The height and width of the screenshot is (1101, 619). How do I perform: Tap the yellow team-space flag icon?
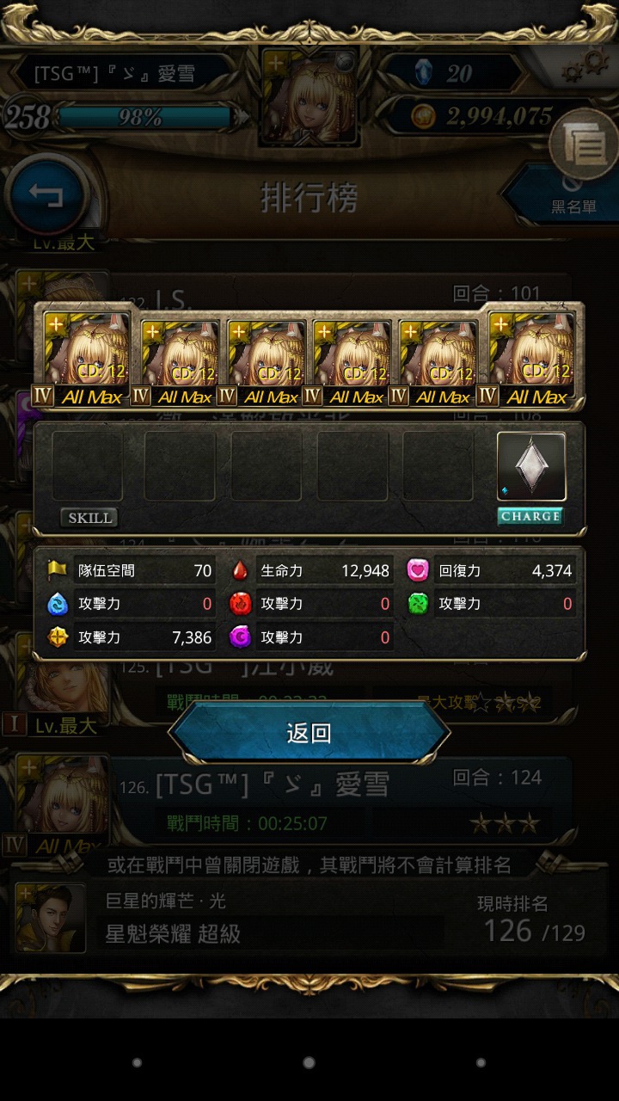[58, 570]
